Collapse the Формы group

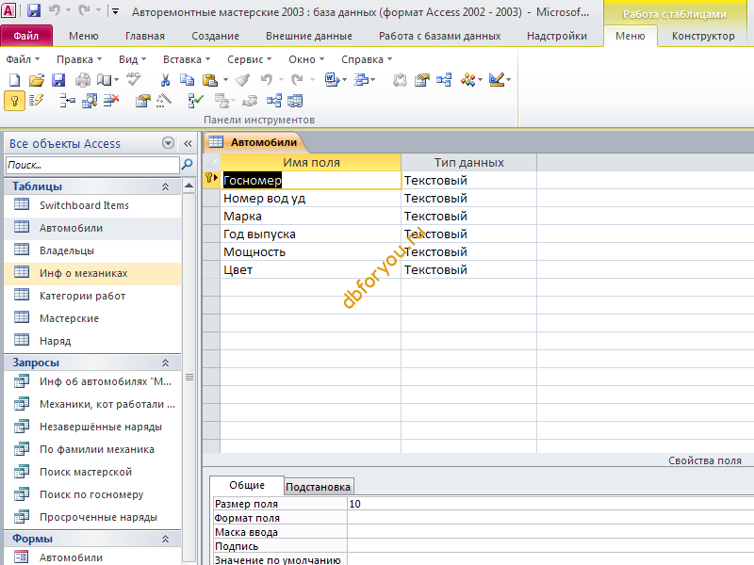tap(165, 539)
